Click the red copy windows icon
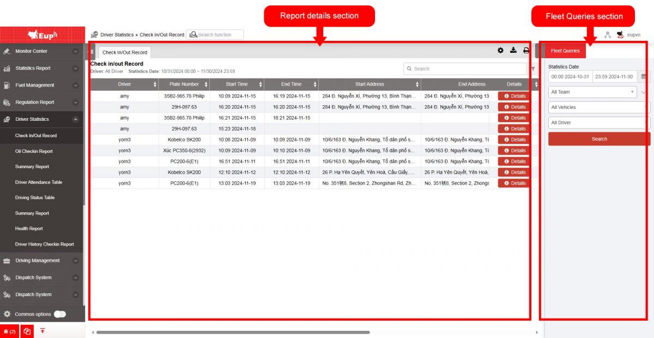Viewport: 654px width, 338px height. click(x=27, y=331)
